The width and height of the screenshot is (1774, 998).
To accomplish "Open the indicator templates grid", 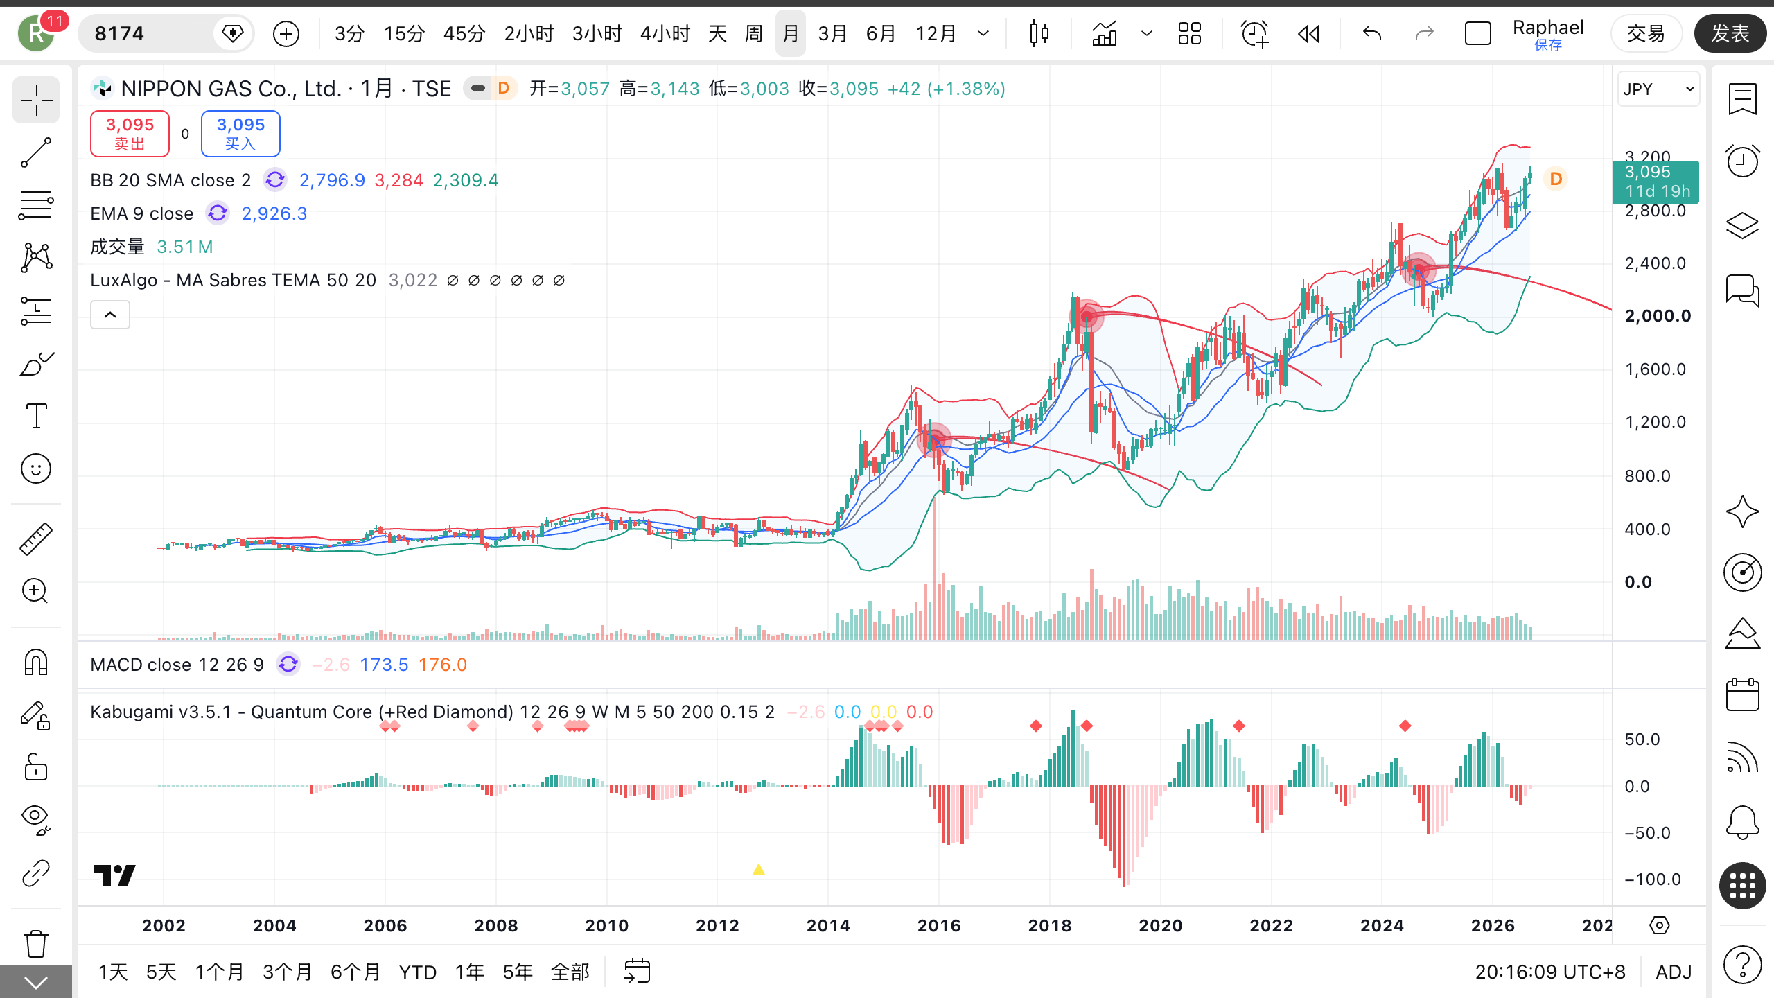I will pyautogui.click(x=1190, y=33).
